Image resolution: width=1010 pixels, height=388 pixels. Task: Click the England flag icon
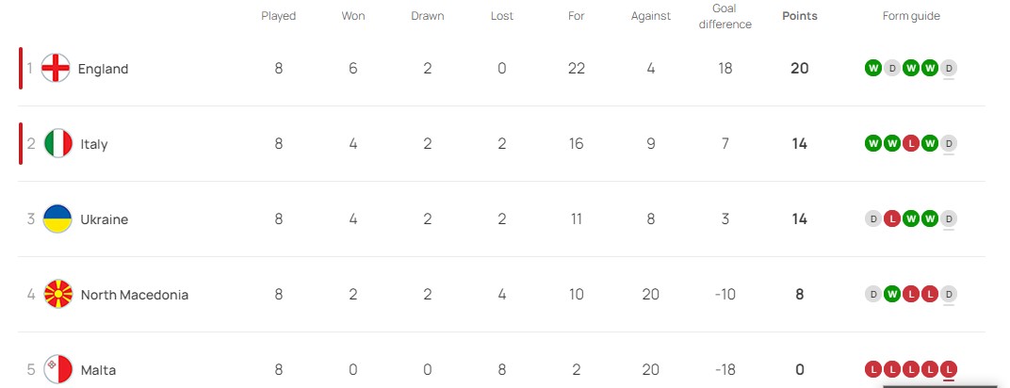coord(57,69)
